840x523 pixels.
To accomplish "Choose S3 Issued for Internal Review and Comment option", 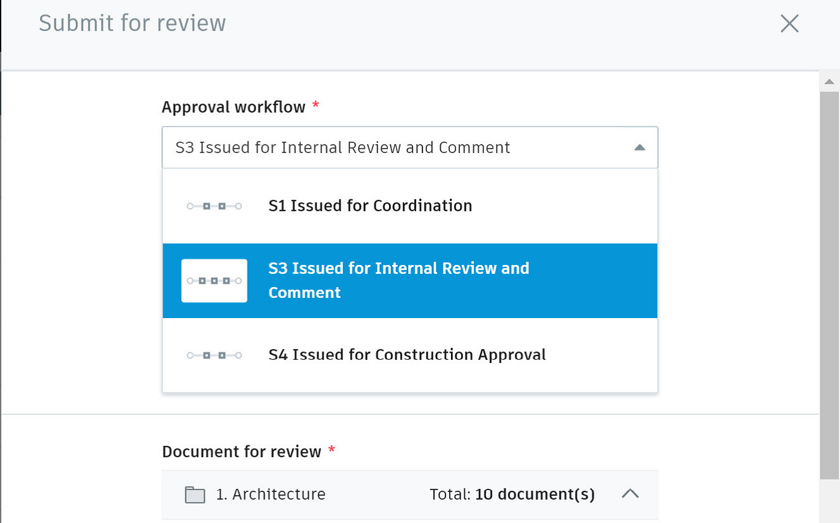I will click(410, 281).
